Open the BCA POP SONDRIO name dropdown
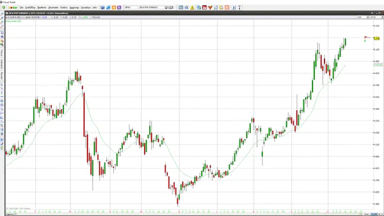The image size is (384, 216). (152, 7)
